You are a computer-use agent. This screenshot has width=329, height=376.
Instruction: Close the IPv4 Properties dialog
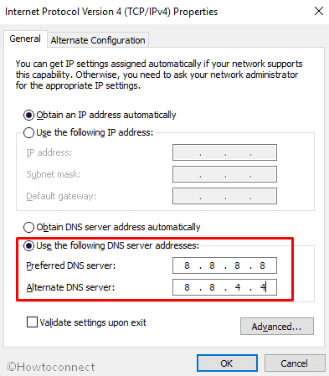[318, 11]
